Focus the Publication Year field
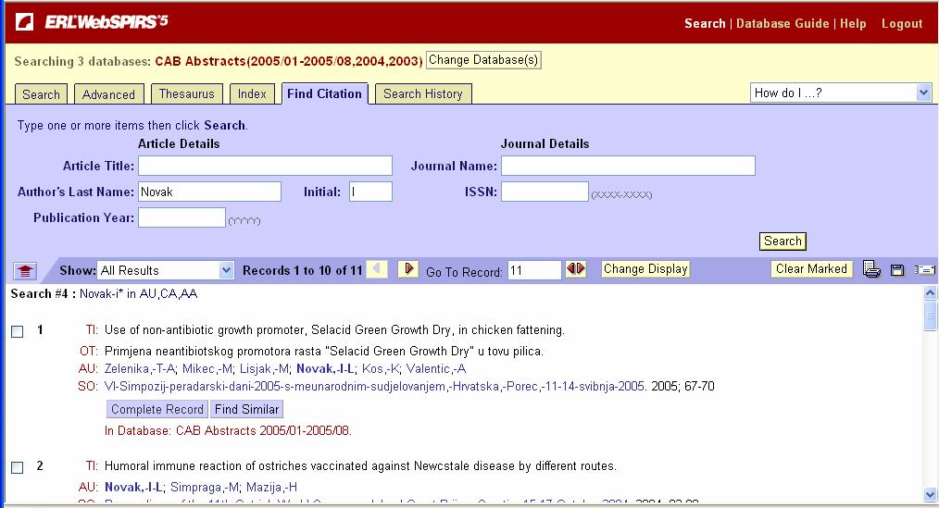939x508 pixels. [x=182, y=217]
